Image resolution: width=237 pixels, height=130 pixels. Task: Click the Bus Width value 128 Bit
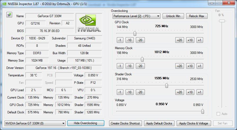coord(85,53)
